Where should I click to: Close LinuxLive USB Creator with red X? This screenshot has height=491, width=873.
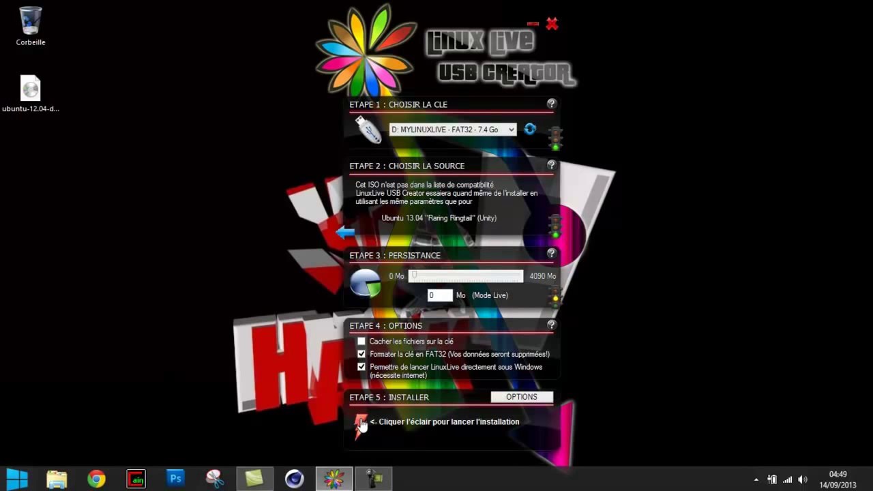pyautogui.click(x=552, y=24)
